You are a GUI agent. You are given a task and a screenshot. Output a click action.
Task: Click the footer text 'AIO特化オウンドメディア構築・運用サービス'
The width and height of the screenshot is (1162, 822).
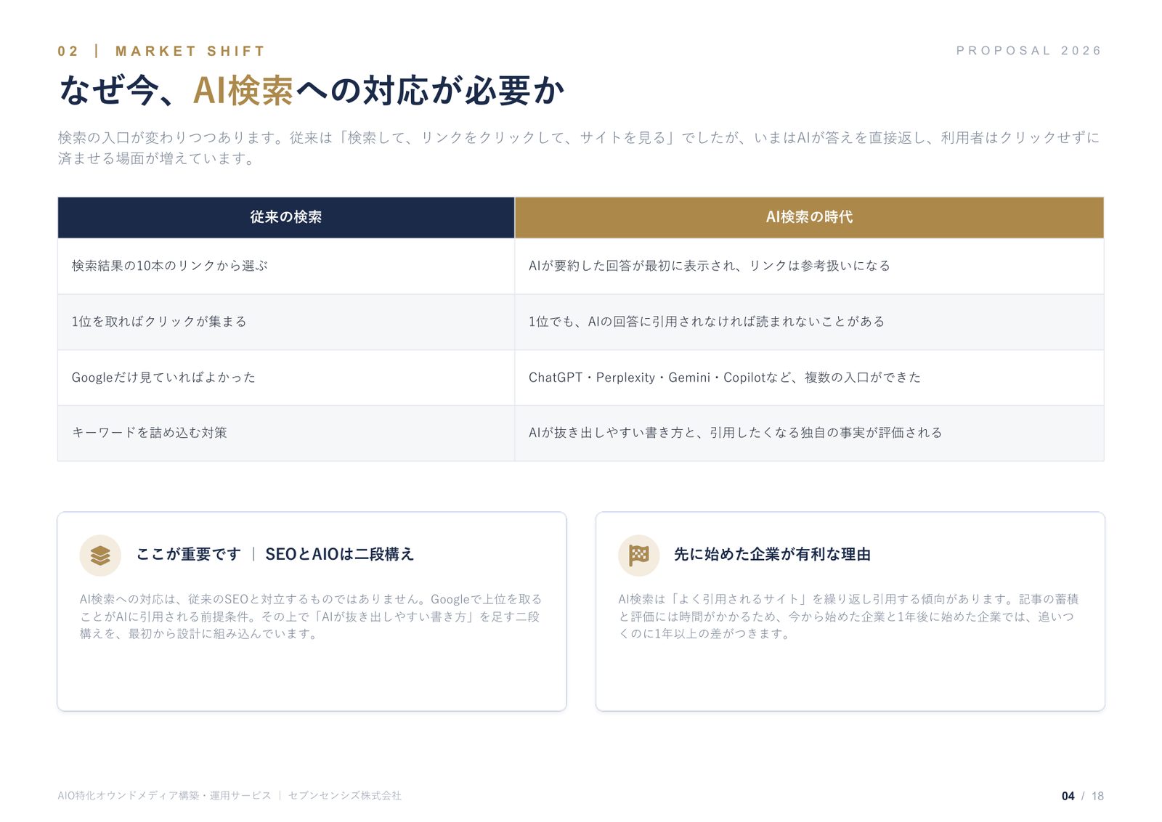(x=164, y=796)
